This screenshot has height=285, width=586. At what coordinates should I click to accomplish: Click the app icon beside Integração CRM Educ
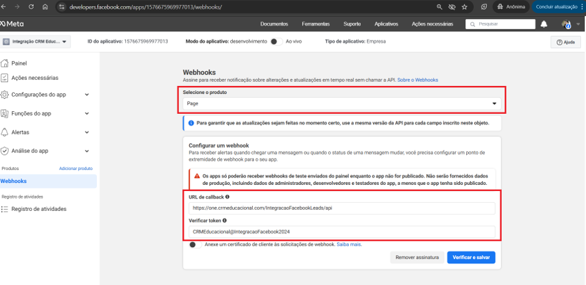click(x=7, y=42)
